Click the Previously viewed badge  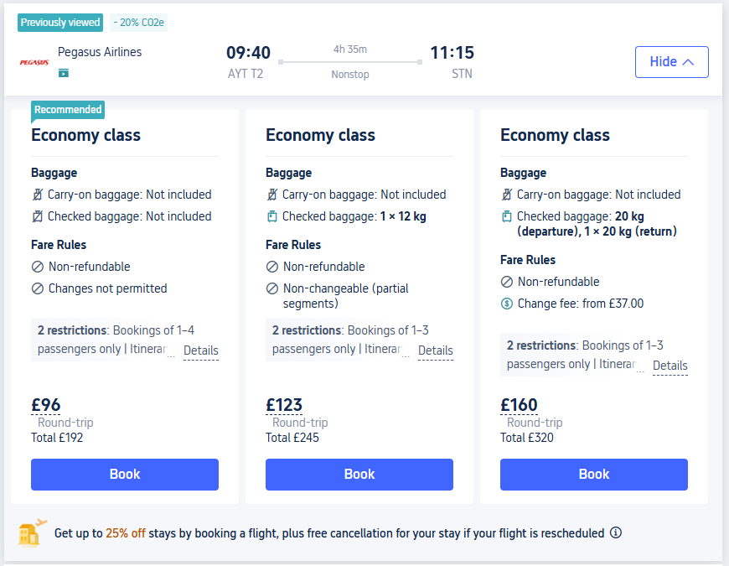(60, 23)
